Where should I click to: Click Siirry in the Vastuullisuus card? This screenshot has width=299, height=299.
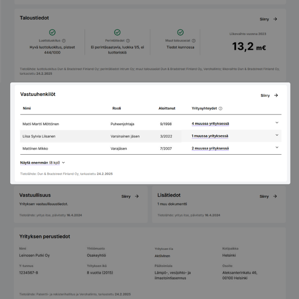click(x=130, y=196)
